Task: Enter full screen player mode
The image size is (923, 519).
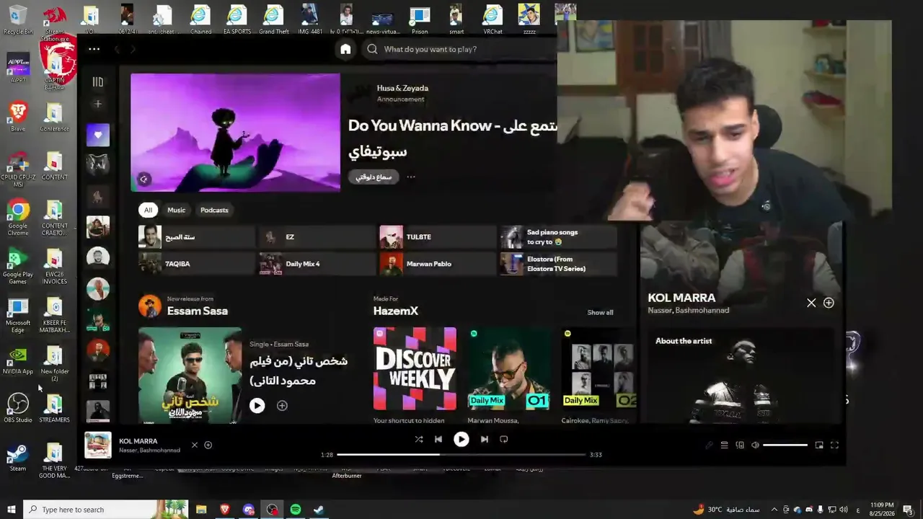Action: [x=834, y=445]
